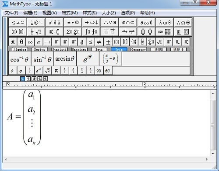The height and width of the screenshot is (171, 219).
Task: Open the 大小(Z) menu
Action: tap(109, 13)
